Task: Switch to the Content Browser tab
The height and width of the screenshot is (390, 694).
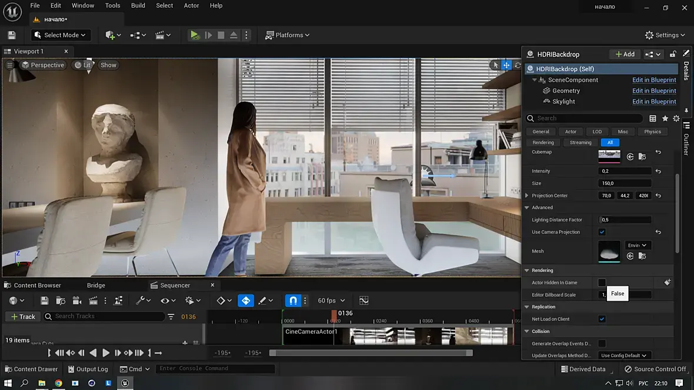Action: 37,285
